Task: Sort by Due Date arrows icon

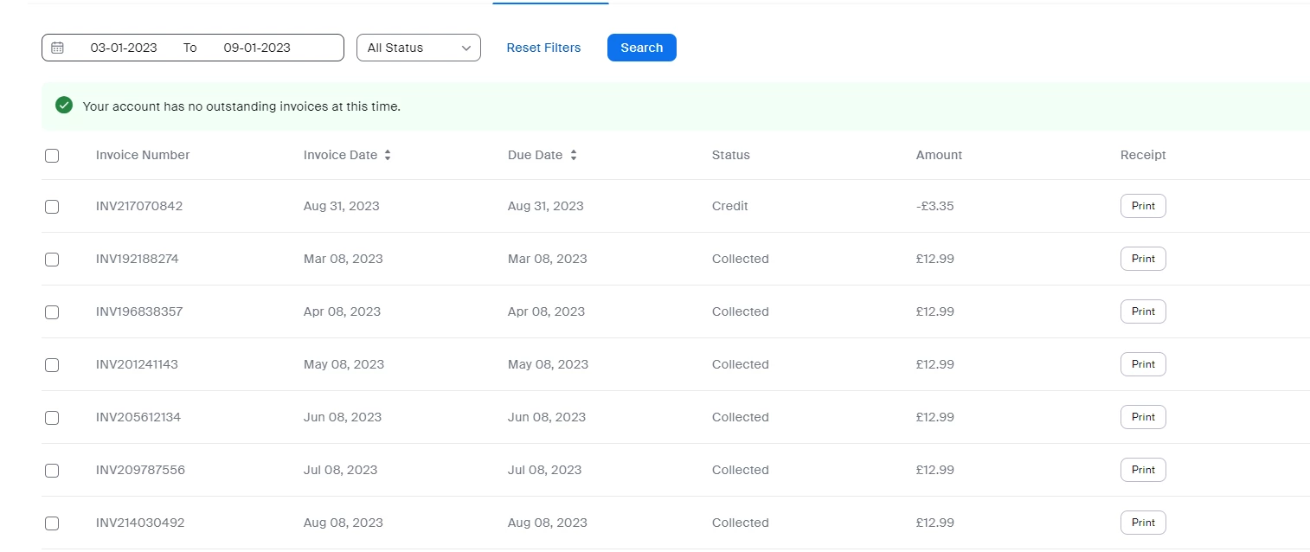Action: click(x=573, y=155)
